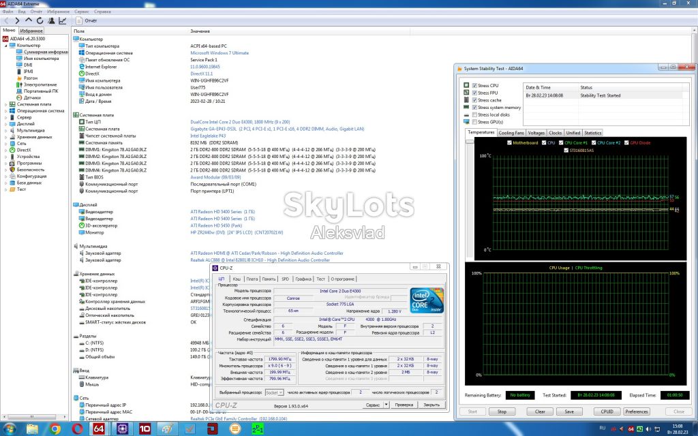
Task: Expand the Системная плата tree node
Action: coord(5,104)
